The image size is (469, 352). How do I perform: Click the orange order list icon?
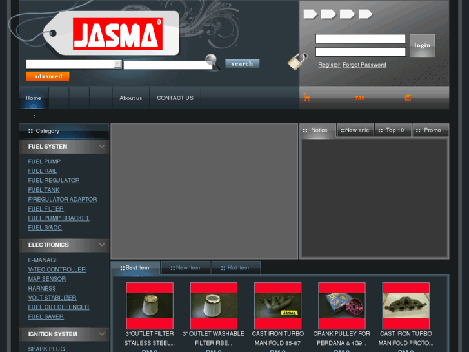[x=408, y=98]
